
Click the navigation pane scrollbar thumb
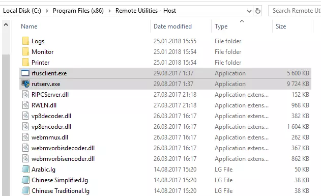click(x=6, y=125)
